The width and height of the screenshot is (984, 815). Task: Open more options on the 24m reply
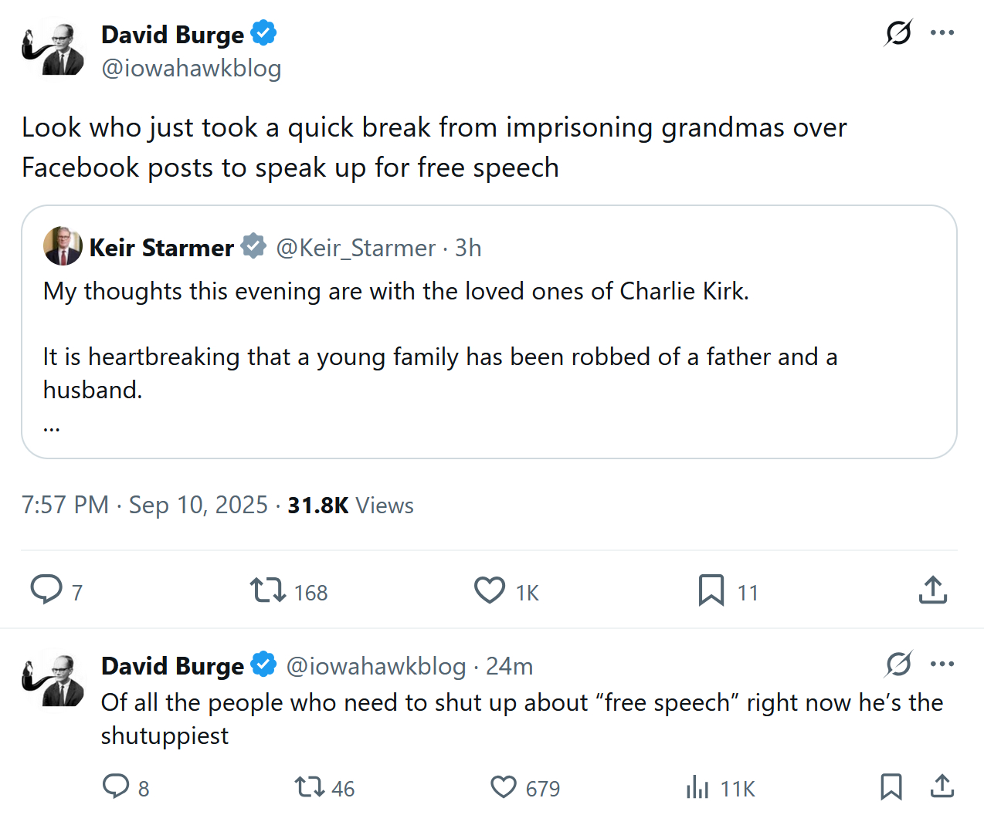coord(942,664)
